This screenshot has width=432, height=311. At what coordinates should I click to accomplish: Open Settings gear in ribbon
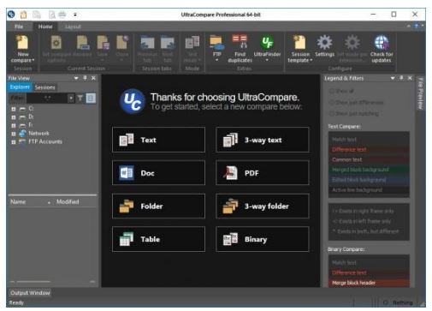point(324,45)
